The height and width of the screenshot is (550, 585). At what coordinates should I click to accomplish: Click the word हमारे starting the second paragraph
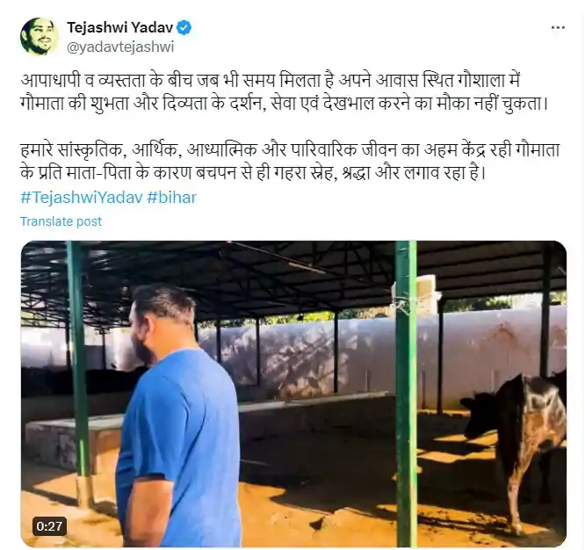pyautogui.click(x=37, y=150)
